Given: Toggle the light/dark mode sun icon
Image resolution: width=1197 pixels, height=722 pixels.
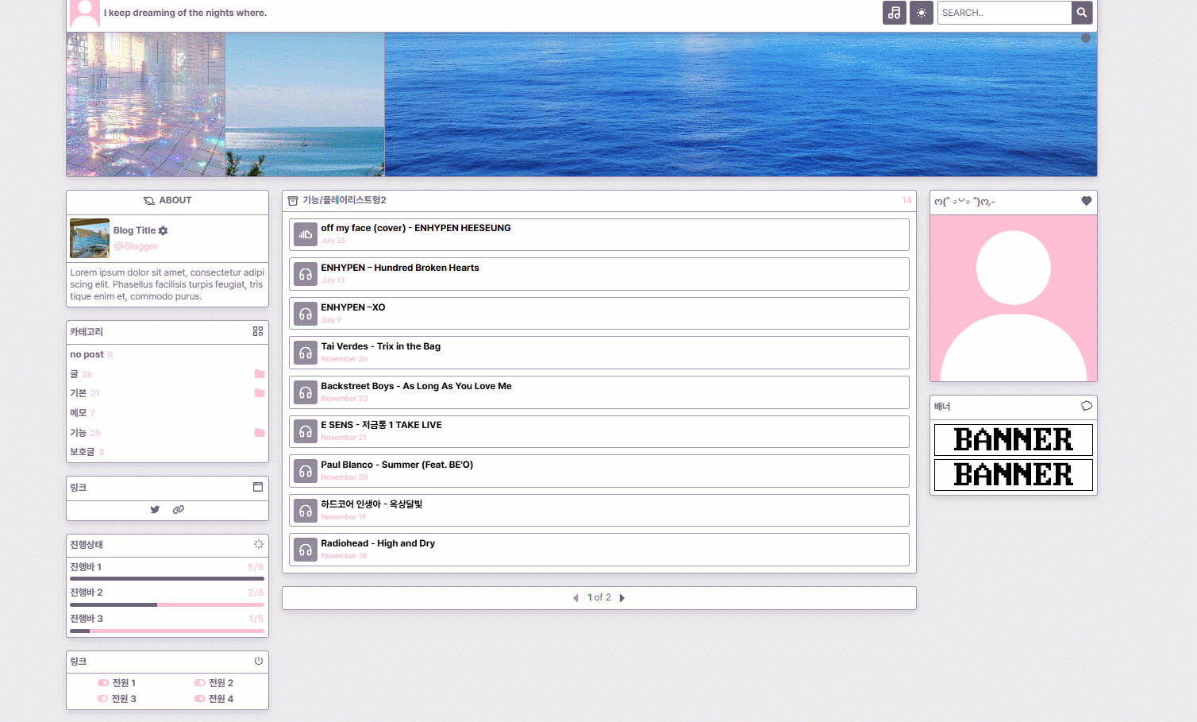Looking at the screenshot, I should tap(921, 13).
